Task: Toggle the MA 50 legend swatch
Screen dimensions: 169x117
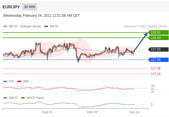Action: (46, 27)
